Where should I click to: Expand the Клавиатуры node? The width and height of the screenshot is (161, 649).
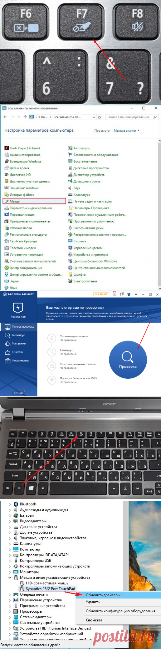pyautogui.click(x=10, y=544)
